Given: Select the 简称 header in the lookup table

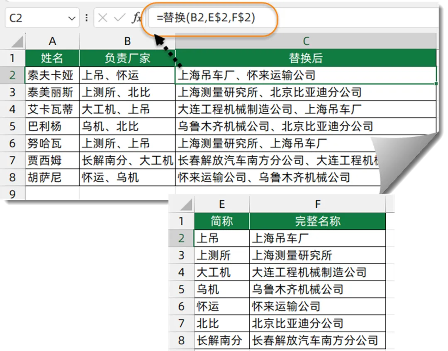Looking at the screenshot, I should [x=222, y=221].
